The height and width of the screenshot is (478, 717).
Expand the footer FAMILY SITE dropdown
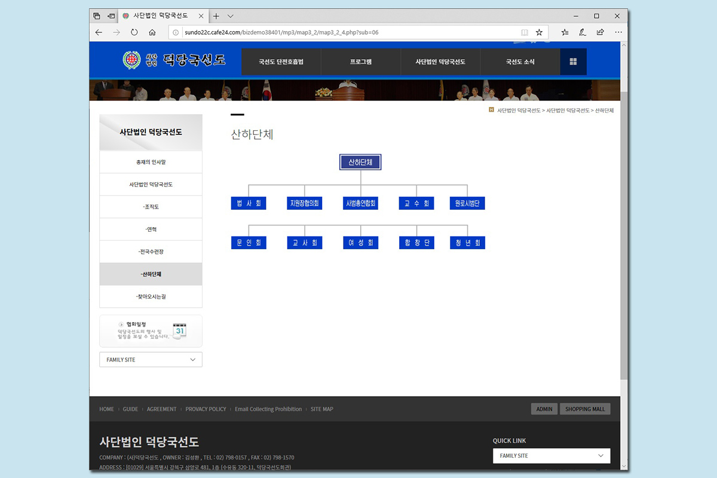tap(551, 456)
